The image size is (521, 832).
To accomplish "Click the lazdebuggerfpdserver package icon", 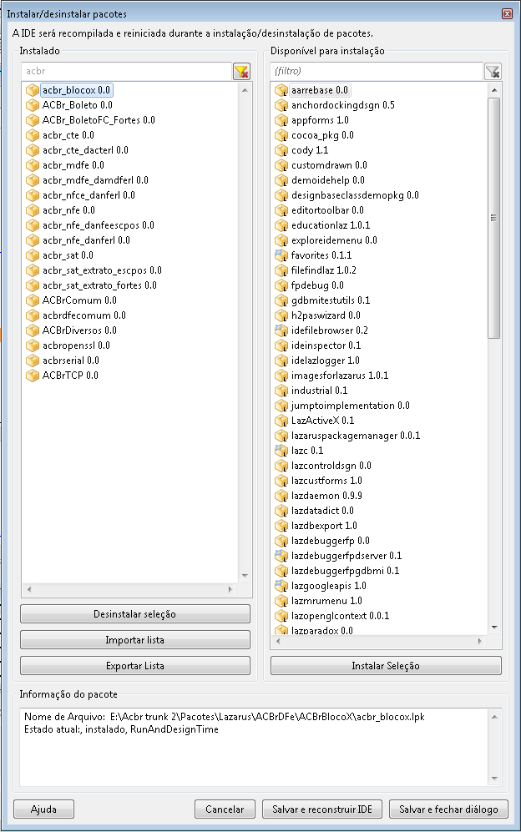I will 281,556.
